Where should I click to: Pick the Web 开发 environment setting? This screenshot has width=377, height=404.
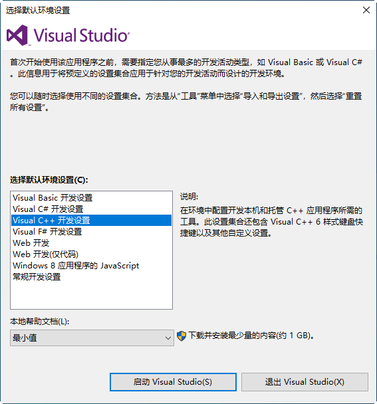click(91, 243)
